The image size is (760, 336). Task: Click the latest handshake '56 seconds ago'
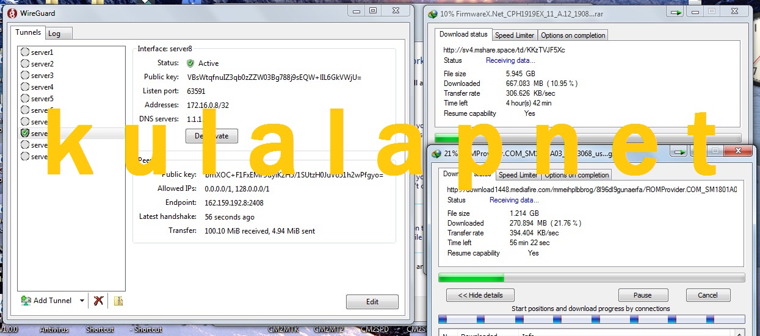[230, 217]
